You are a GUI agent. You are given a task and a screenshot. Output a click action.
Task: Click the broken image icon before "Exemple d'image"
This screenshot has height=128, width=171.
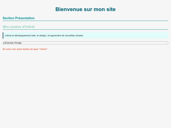[4, 43]
